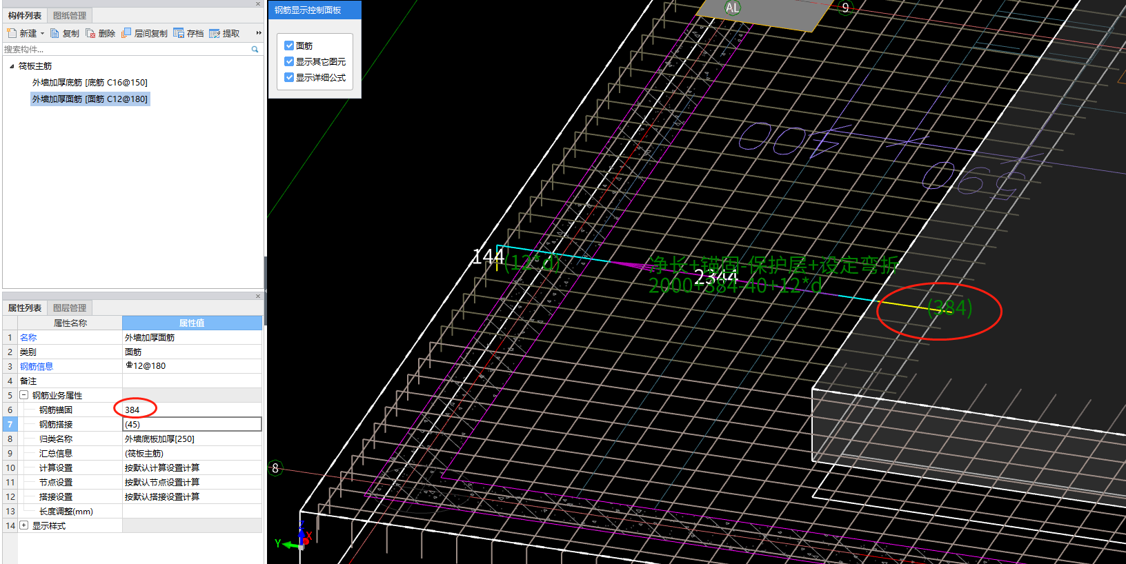The image size is (1126, 564).
Task: Click the axis label 8 bubble
Action: pos(275,468)
